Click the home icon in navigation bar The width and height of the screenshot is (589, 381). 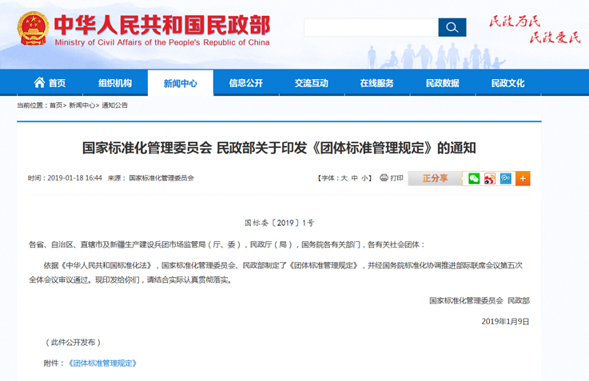[x=39, y=83]
